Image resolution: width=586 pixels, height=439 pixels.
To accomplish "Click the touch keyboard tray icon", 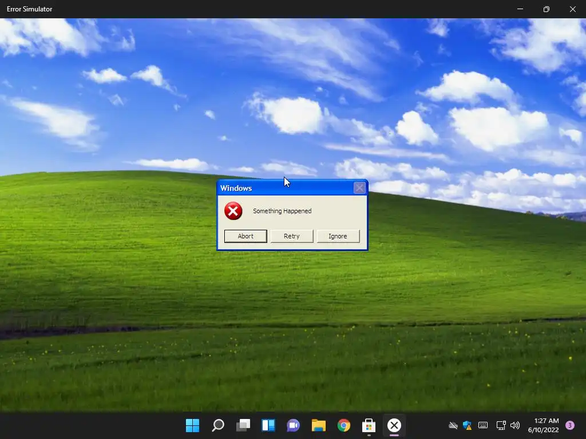I will click(483, 425).
